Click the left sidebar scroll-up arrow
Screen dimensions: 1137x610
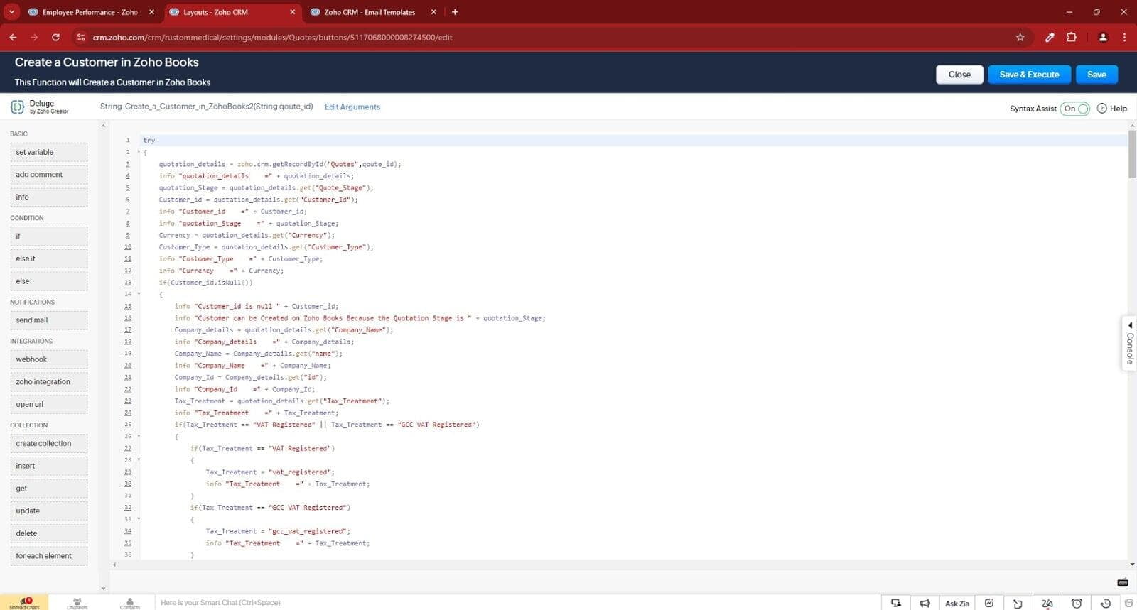click(x=103, y=126)
